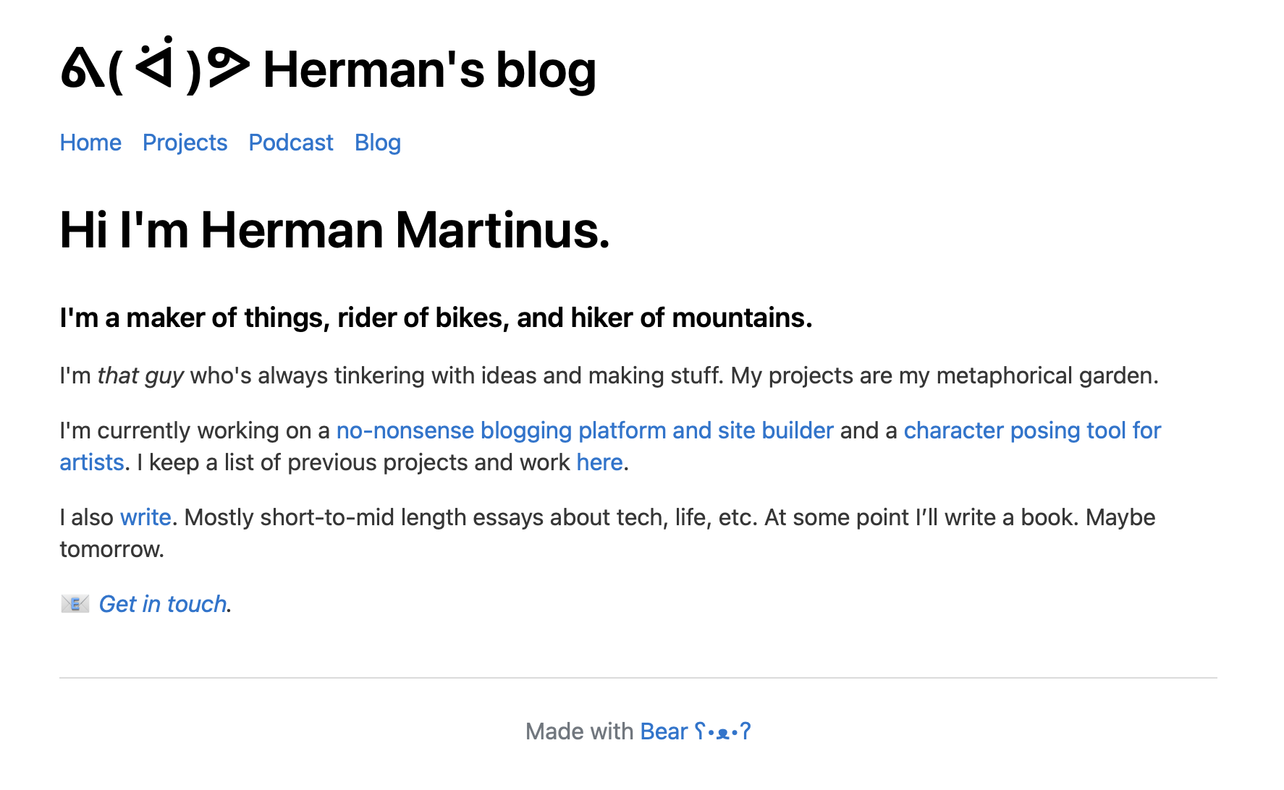Click the "Herman's blog" site title

[429, 70]
